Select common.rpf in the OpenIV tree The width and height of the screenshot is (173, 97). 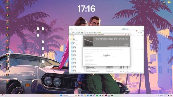pos(75,45)
